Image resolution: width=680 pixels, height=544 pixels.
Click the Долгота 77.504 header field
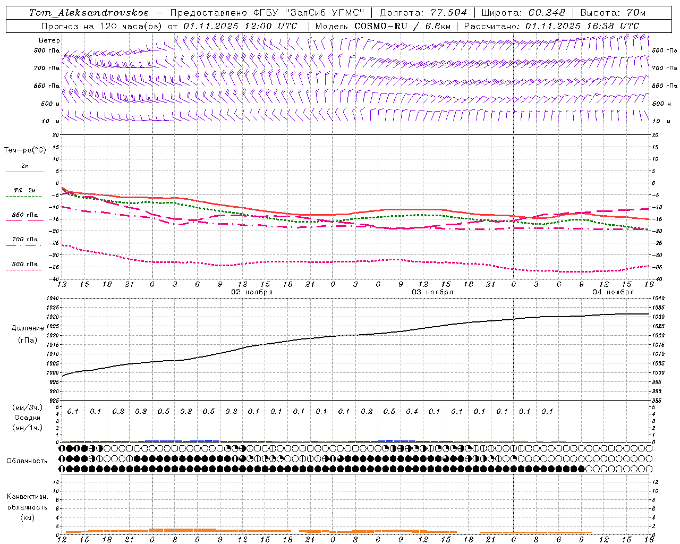423,12
